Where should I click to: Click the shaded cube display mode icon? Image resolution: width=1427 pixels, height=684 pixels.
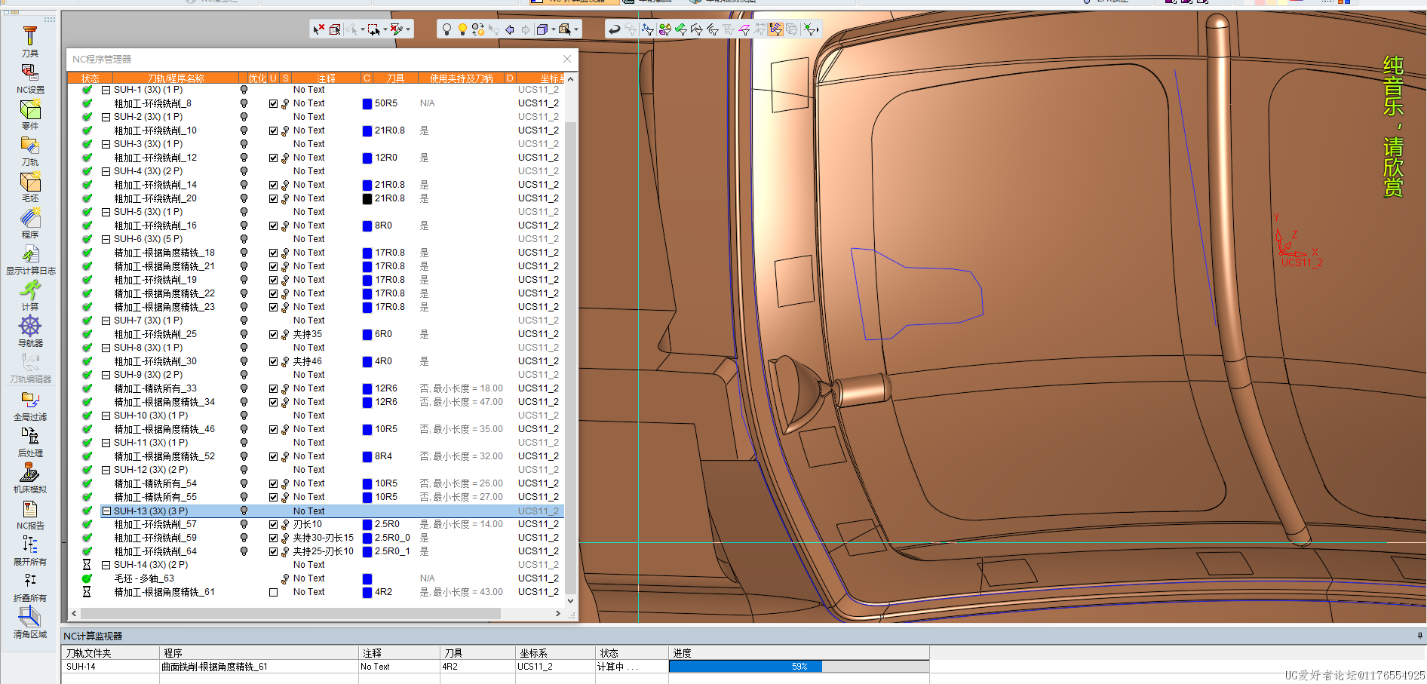[x=542, y=29]
